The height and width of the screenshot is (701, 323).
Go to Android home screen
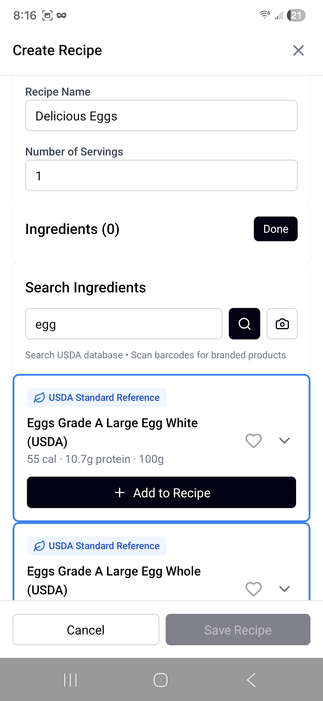[x=161, y=680]
